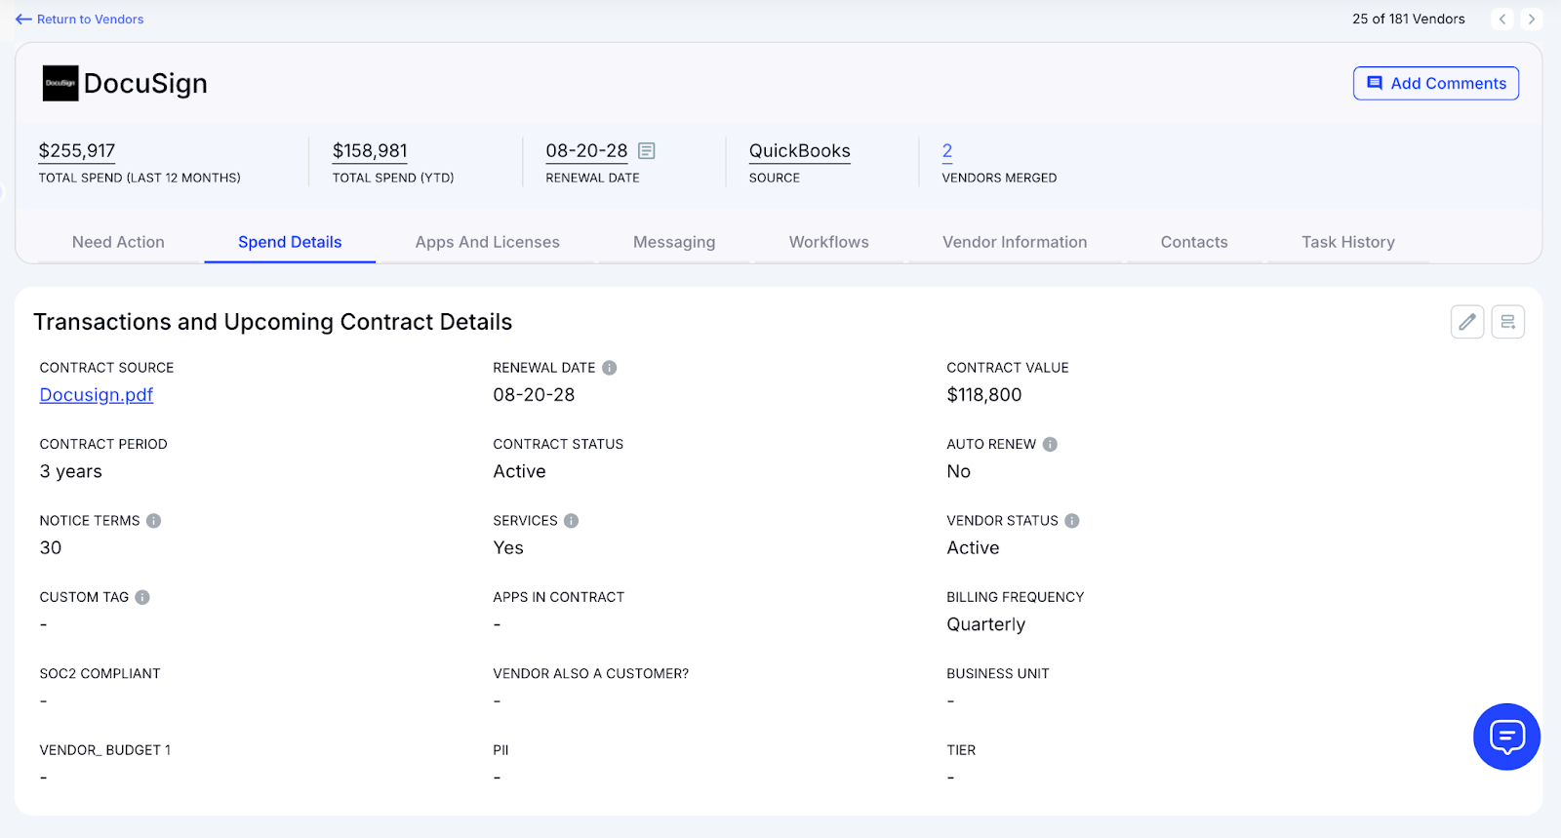Viewport: 1561px width, 838px height.
Task: Switch to the Need Action tab
Action: (x=118, y=242)
